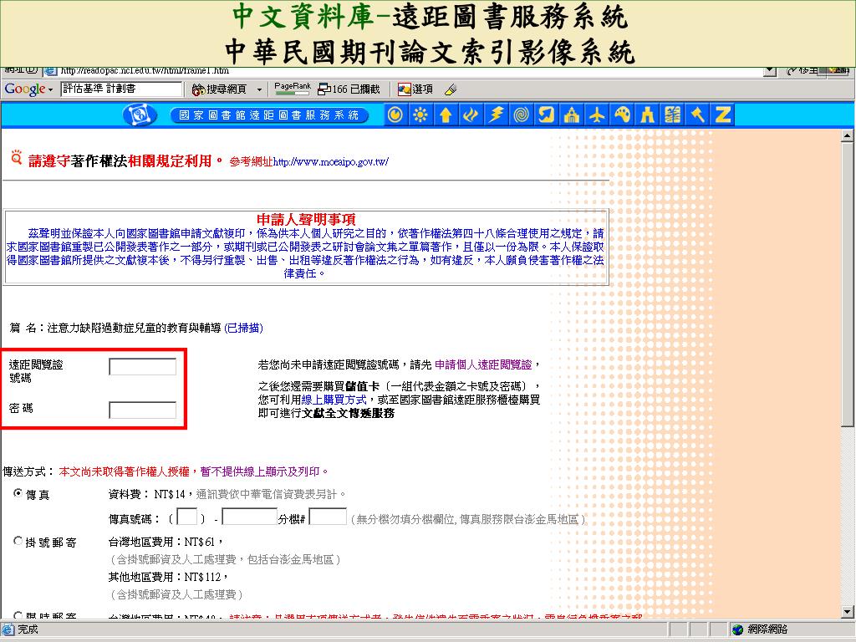856x642 pixels.
Task: Click the National Library globe logo icon
Action: click(x=140, y=115)
